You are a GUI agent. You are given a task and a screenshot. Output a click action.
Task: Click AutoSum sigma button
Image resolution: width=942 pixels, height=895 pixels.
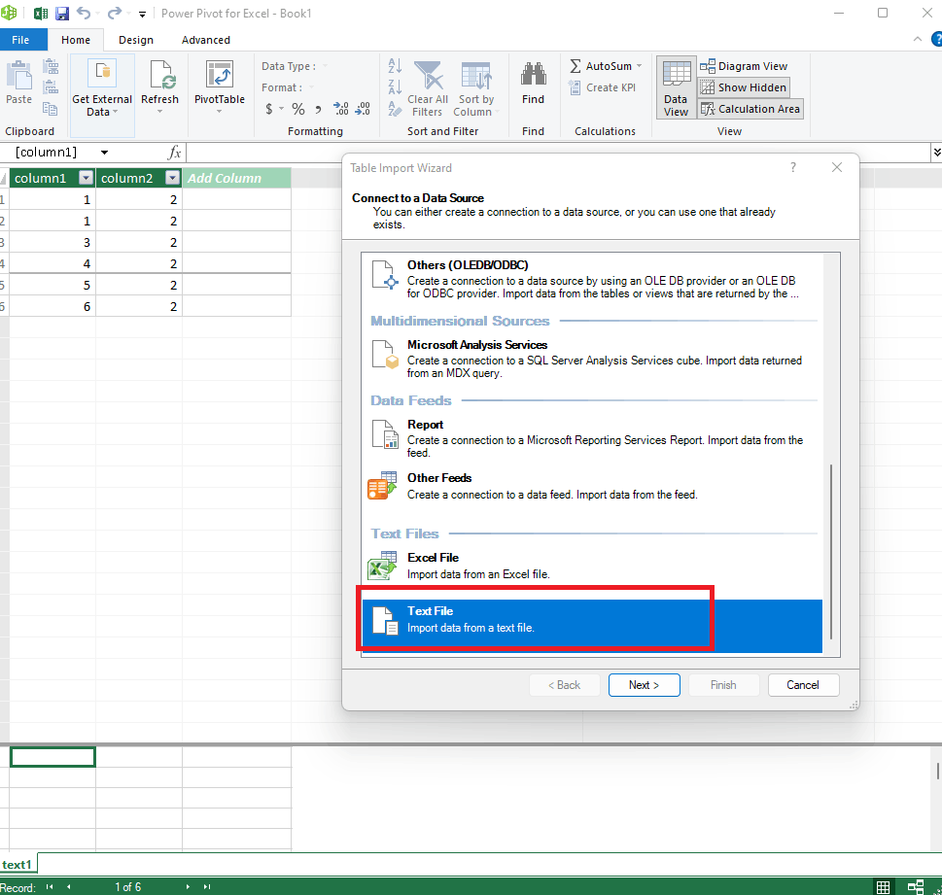click(601, 66)
